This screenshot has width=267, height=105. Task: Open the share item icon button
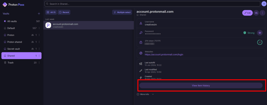coord(256,13)
